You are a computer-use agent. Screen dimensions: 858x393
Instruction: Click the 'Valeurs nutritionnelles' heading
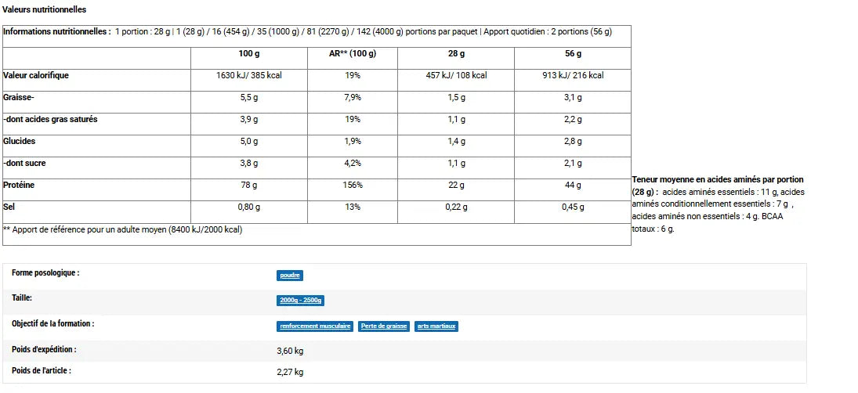(45, 9)
